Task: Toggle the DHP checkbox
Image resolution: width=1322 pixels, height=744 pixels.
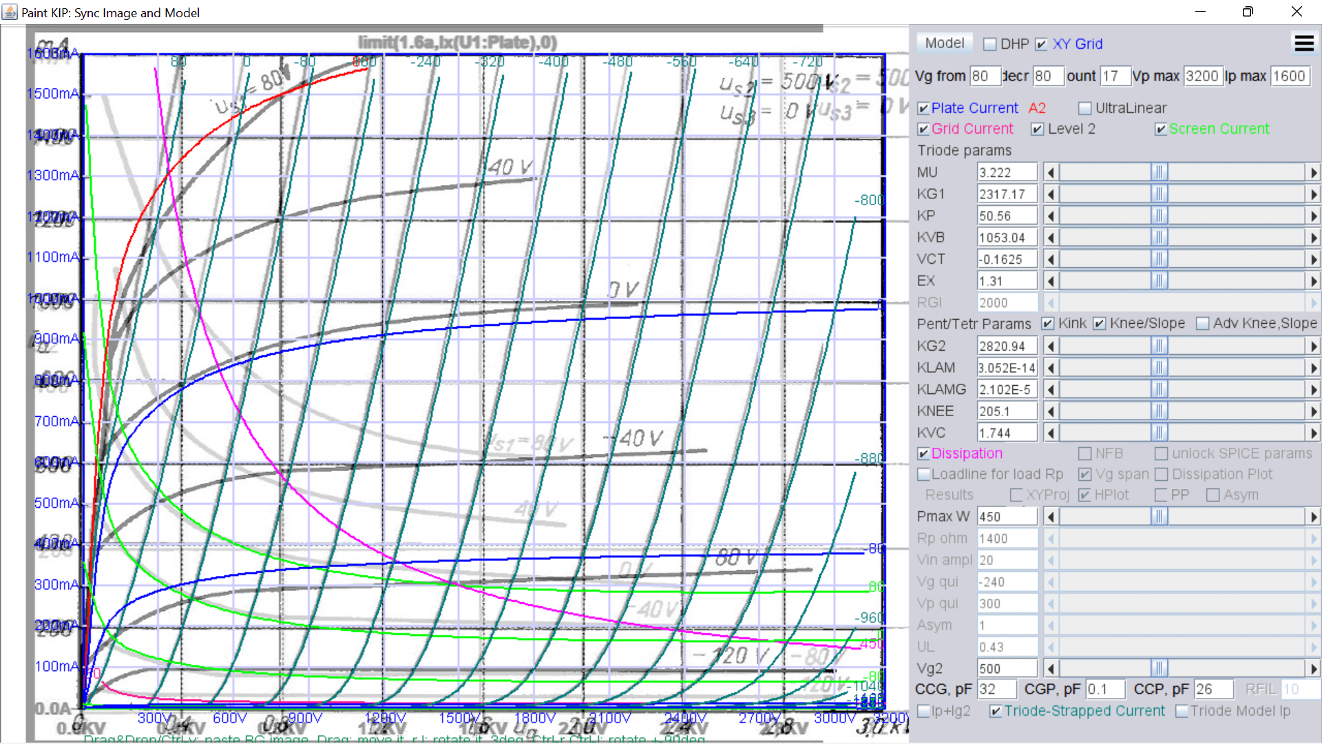Action: point(990,44)
